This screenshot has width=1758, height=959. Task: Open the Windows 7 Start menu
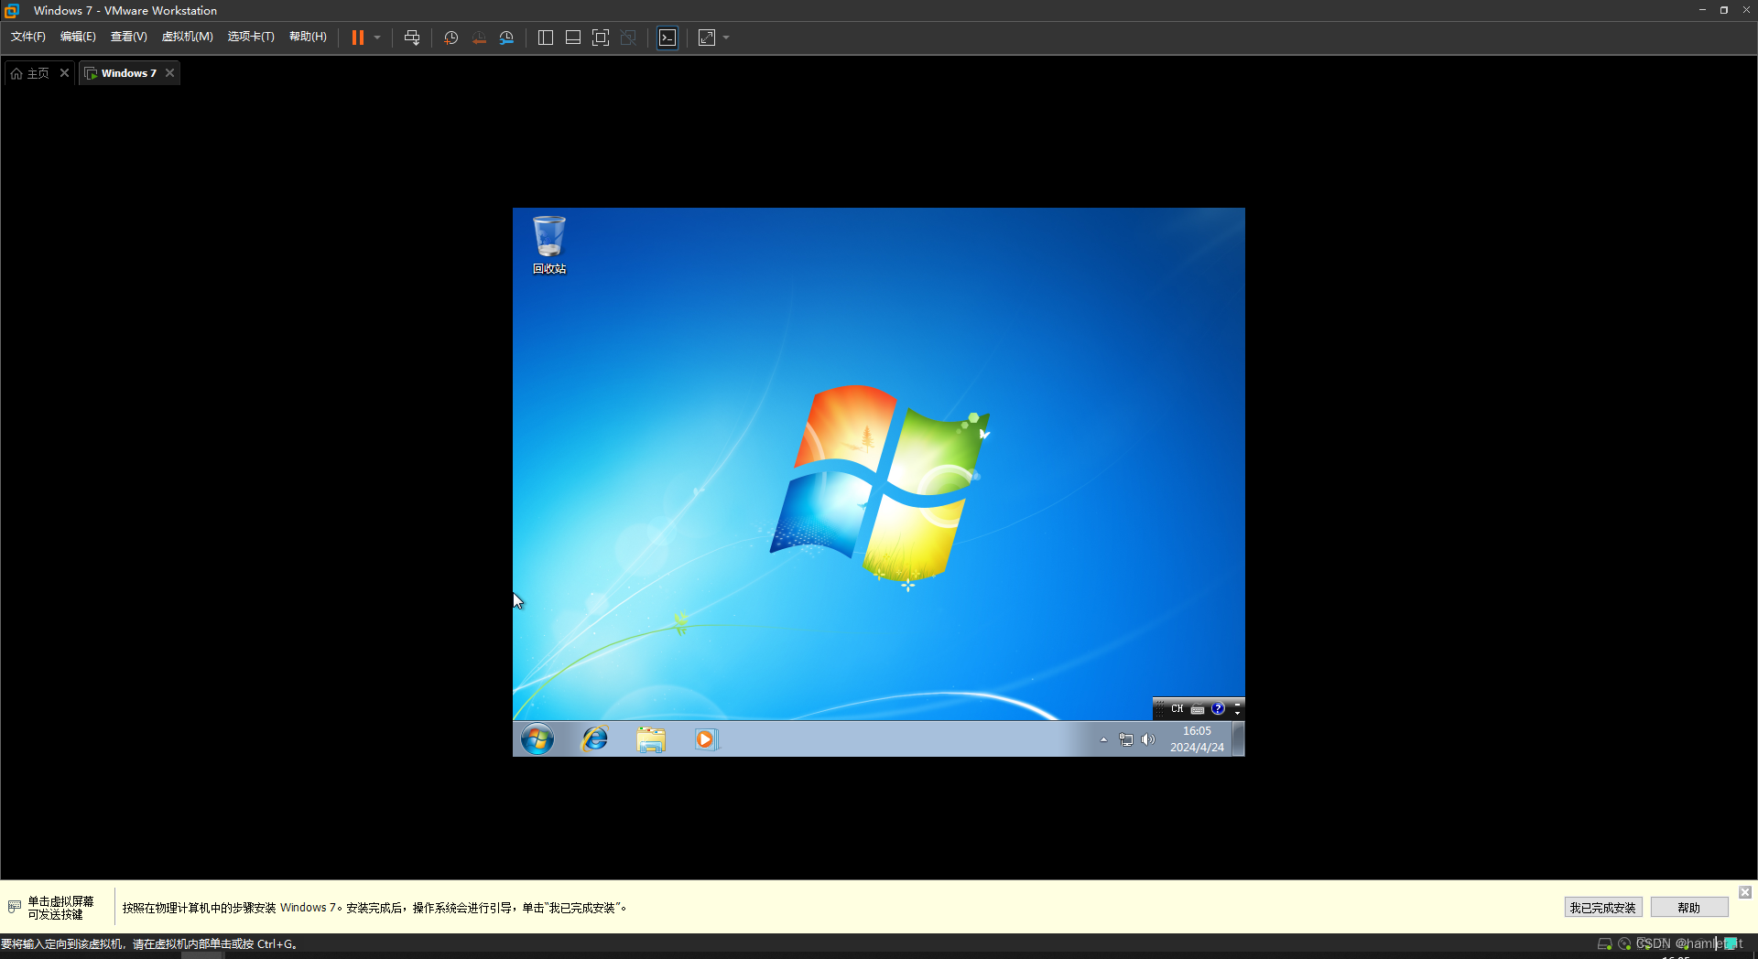pos(537,738)
